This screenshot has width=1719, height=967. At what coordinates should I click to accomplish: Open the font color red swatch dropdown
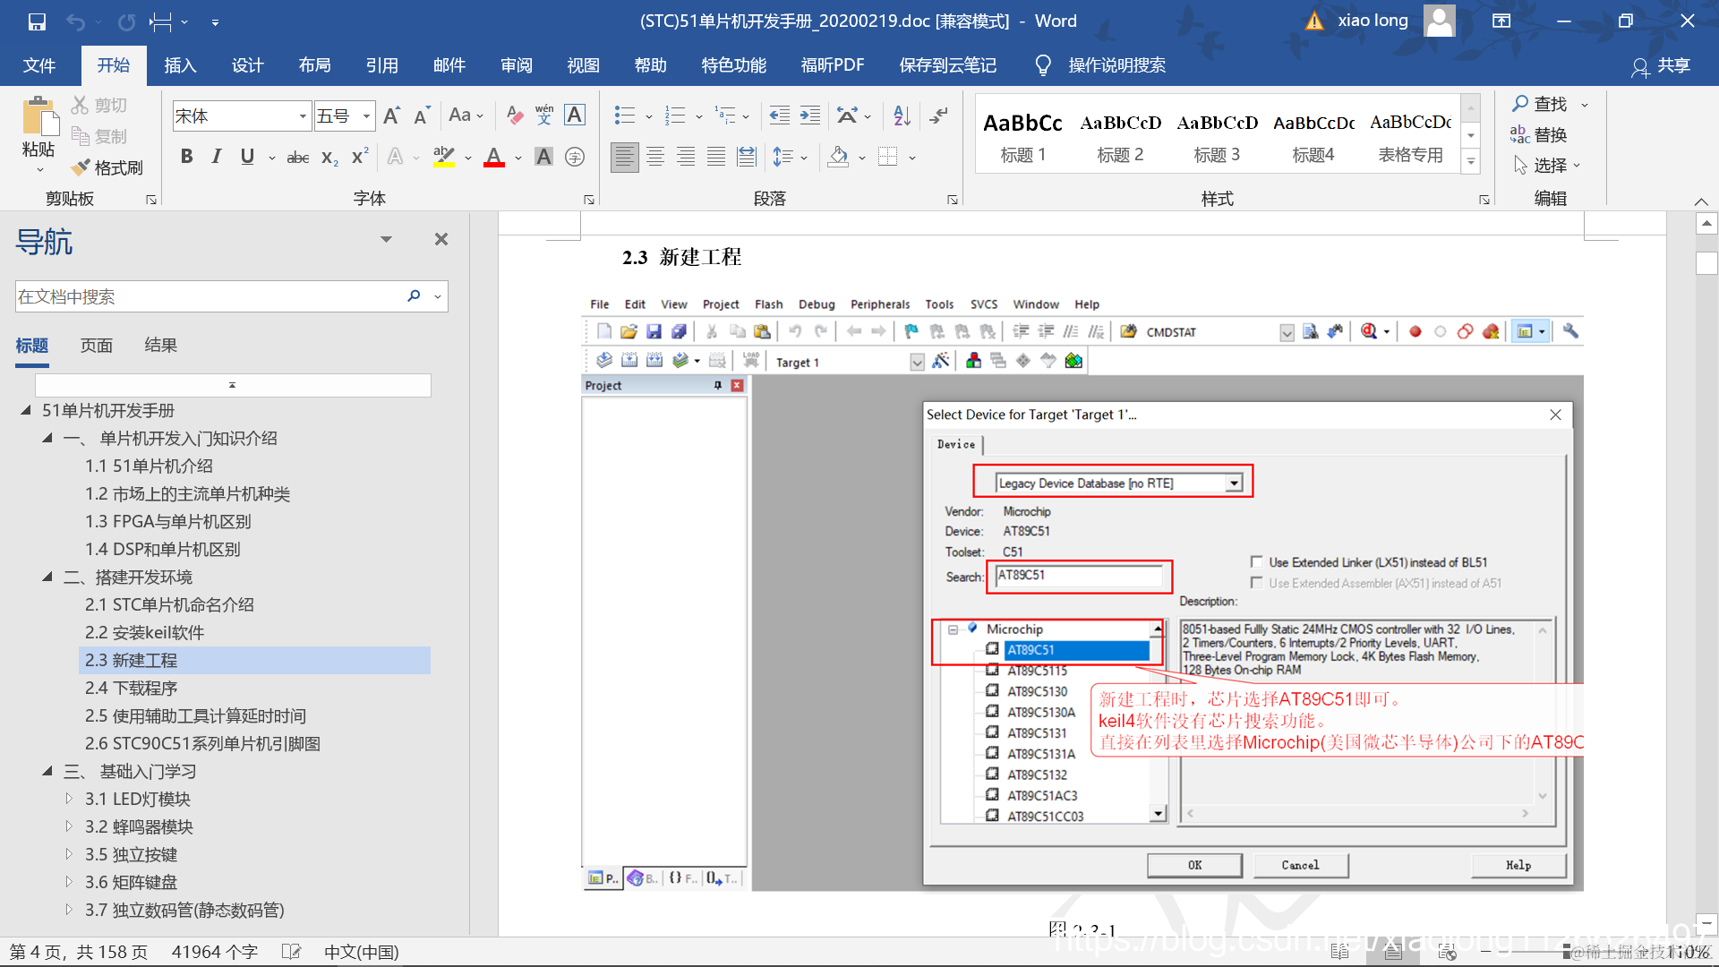coord(517,158)
